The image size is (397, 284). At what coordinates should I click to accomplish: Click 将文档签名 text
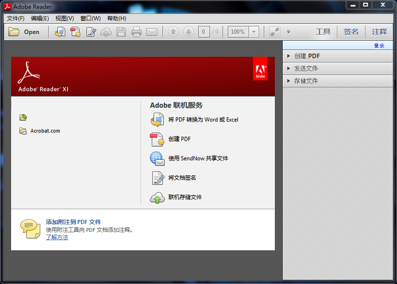[182, 178]
